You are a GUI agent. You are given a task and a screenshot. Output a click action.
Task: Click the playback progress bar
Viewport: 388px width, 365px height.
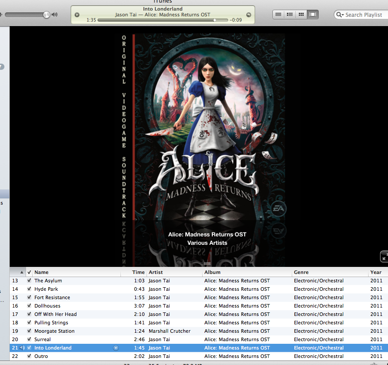162,20
